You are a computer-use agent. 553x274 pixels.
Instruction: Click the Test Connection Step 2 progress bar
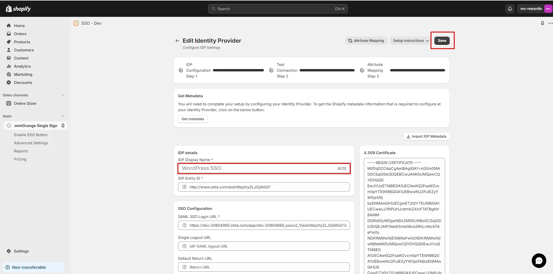(x=327, y=70)
